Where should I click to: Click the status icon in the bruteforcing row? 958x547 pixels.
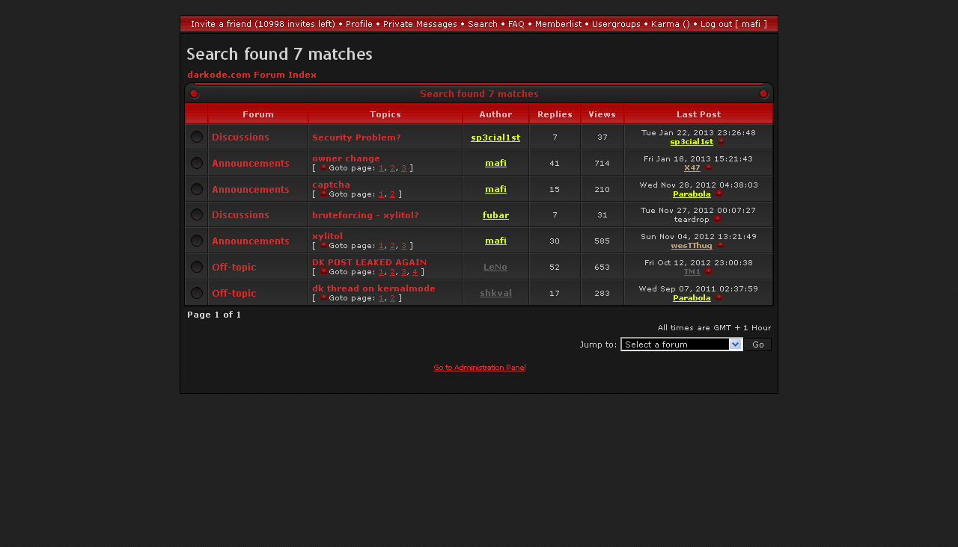pyautogui.click(x=196, y=214)
